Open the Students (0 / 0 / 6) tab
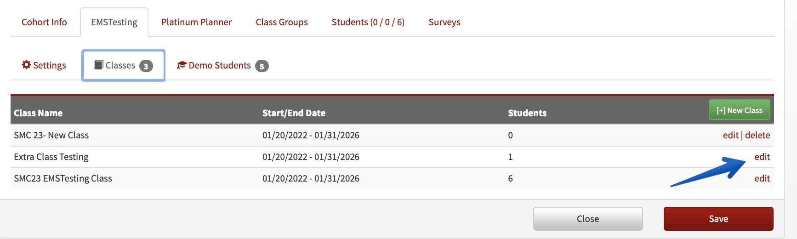The width and height of the screenshot is (797, 239). tap(368, 22)
